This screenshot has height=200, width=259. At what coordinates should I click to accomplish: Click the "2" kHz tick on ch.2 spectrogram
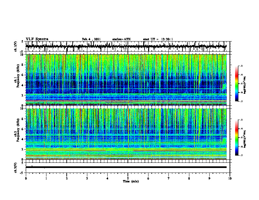[x=23, y=149]
